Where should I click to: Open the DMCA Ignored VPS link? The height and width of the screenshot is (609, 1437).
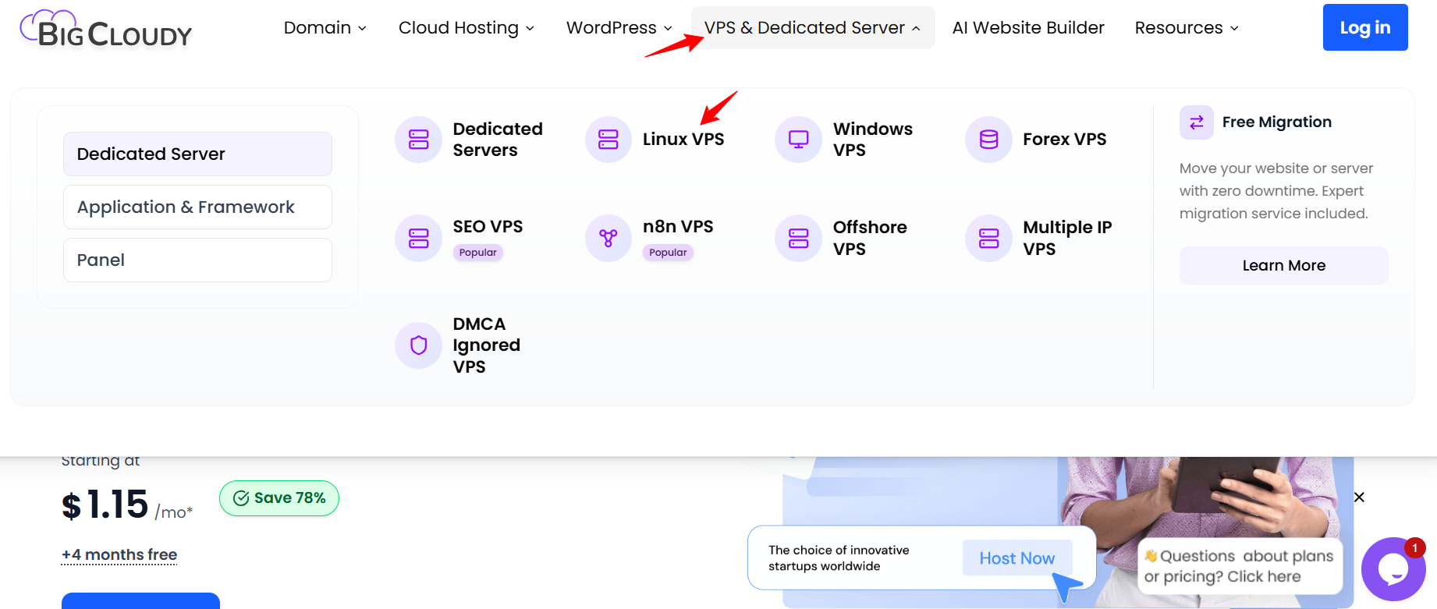click(x=487, y=345)
